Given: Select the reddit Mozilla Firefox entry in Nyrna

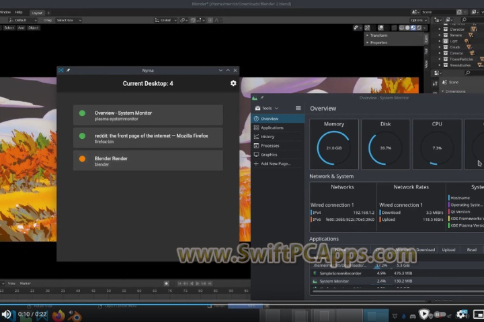Looking at the screenshot, I should coord(148,138).
